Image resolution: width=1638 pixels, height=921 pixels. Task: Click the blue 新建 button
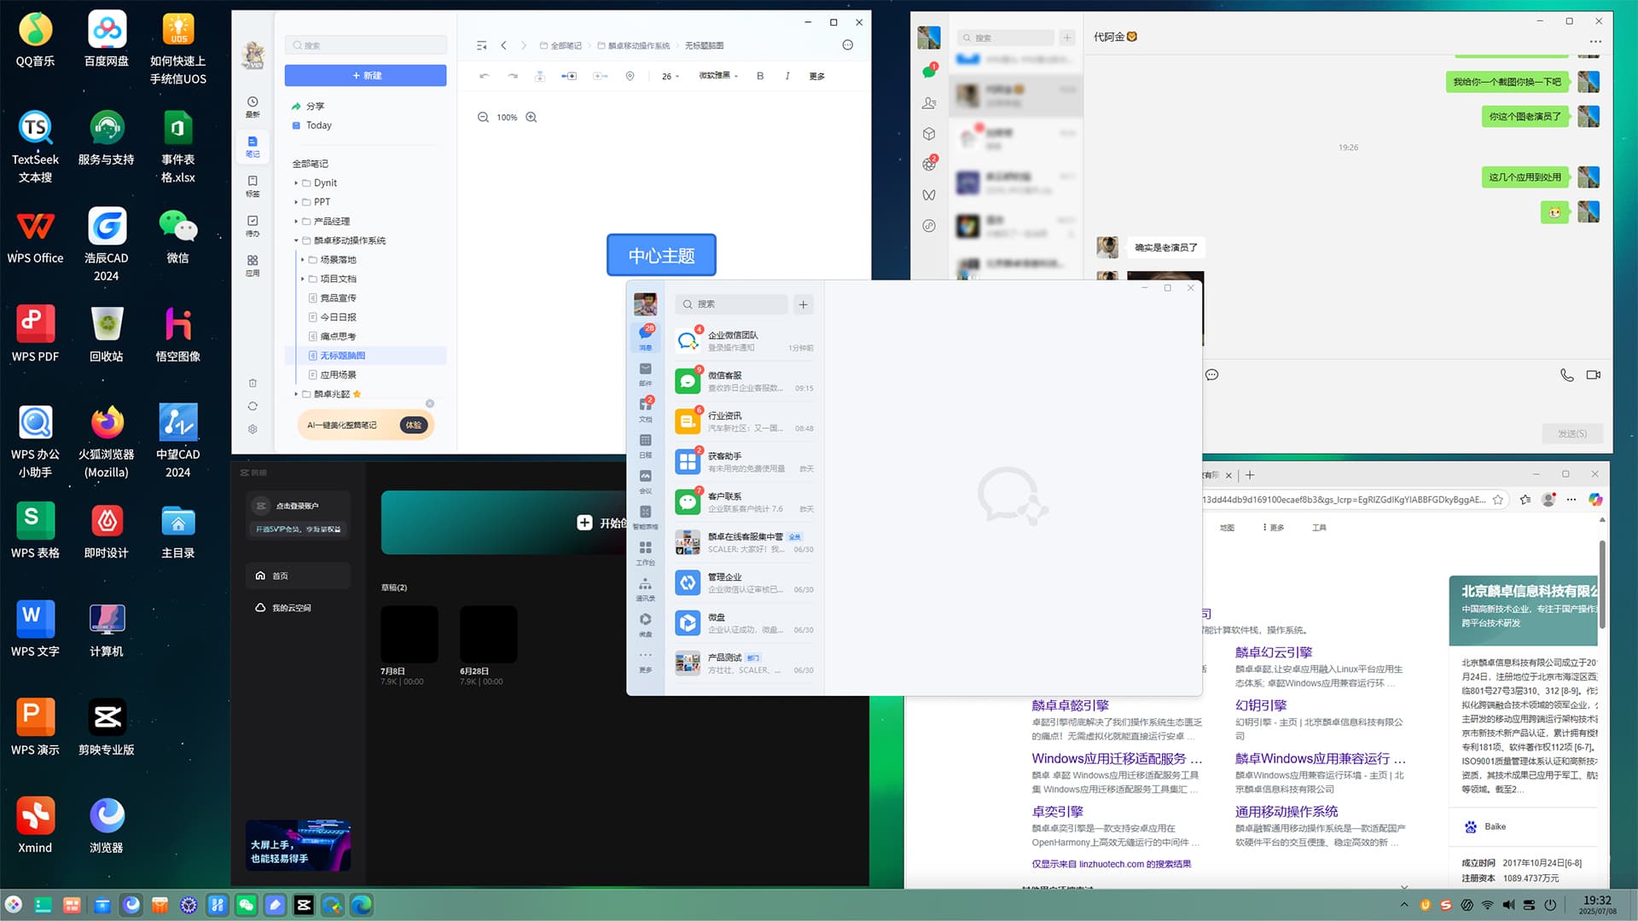[x=365, y=76]
